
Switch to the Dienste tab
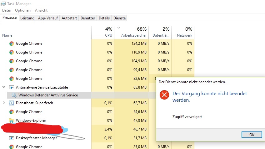(x=119, y=18)
